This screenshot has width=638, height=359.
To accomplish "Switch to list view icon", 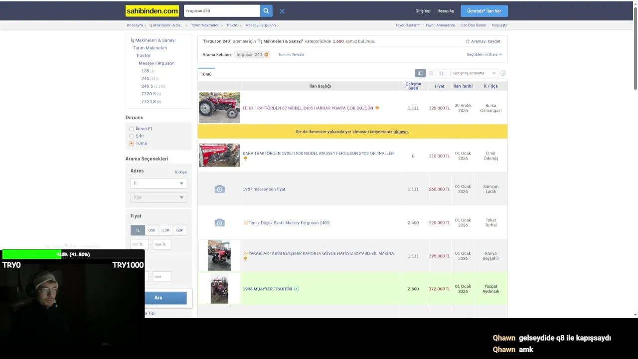I will coord(431,73).
